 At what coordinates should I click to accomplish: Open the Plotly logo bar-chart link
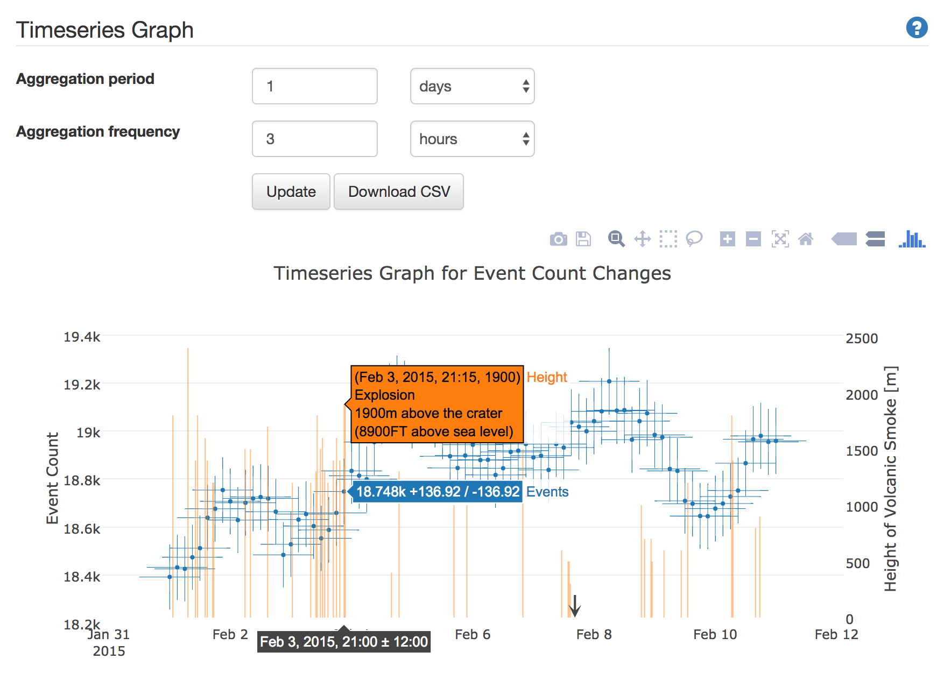point(912,239)
